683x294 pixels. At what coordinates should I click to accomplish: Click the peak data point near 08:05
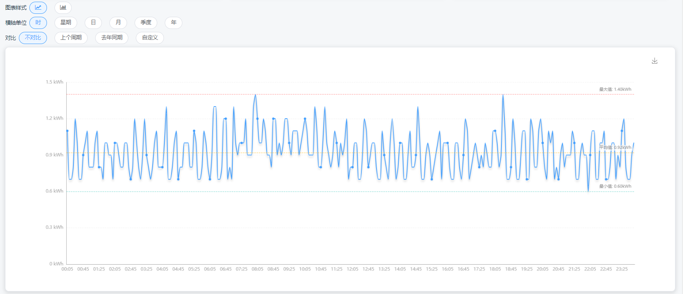point(255,95)
